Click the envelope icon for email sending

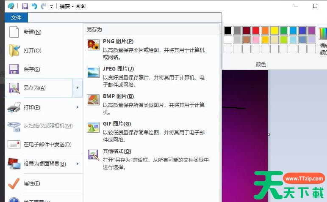tap(14, 145)
